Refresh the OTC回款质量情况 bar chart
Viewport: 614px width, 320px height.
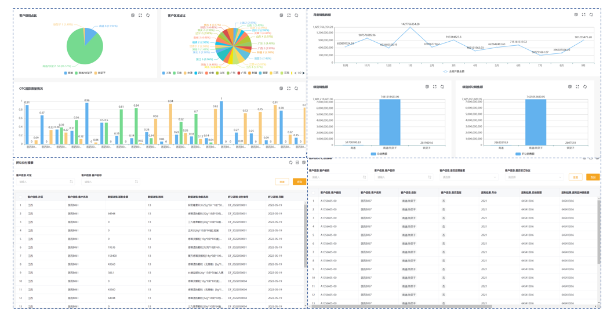296,89
